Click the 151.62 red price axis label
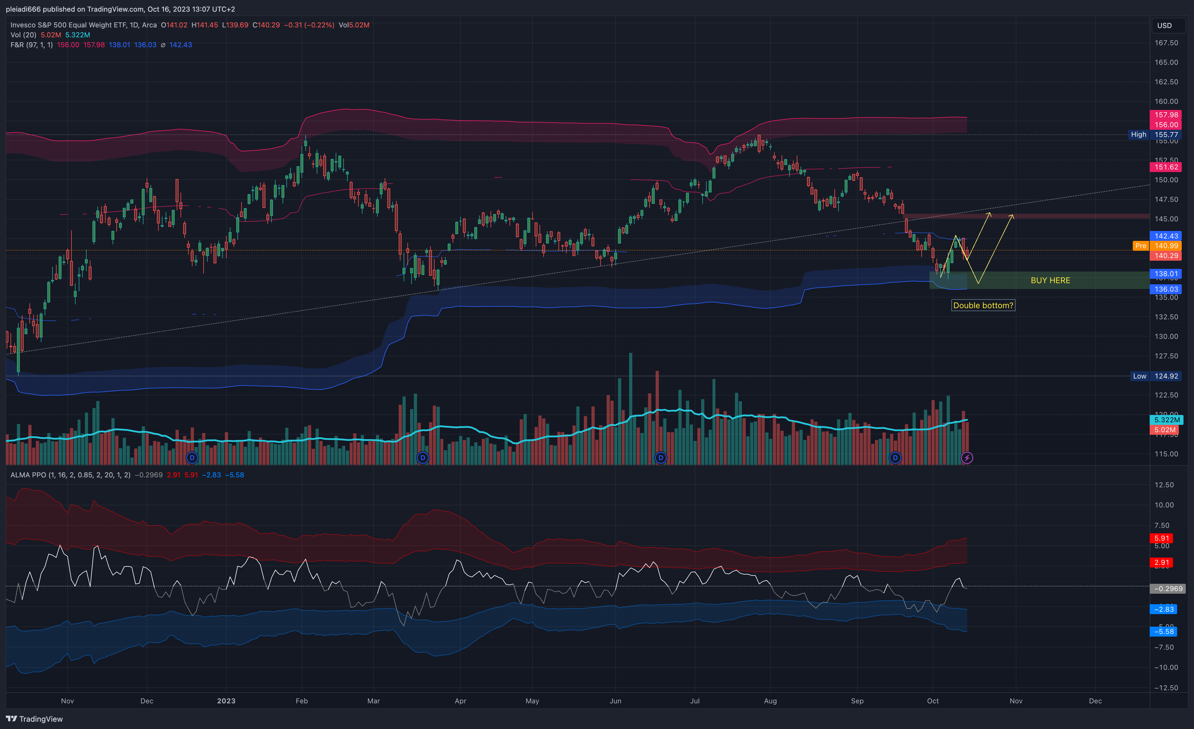1194x729 pixels. click(1166, 167)
